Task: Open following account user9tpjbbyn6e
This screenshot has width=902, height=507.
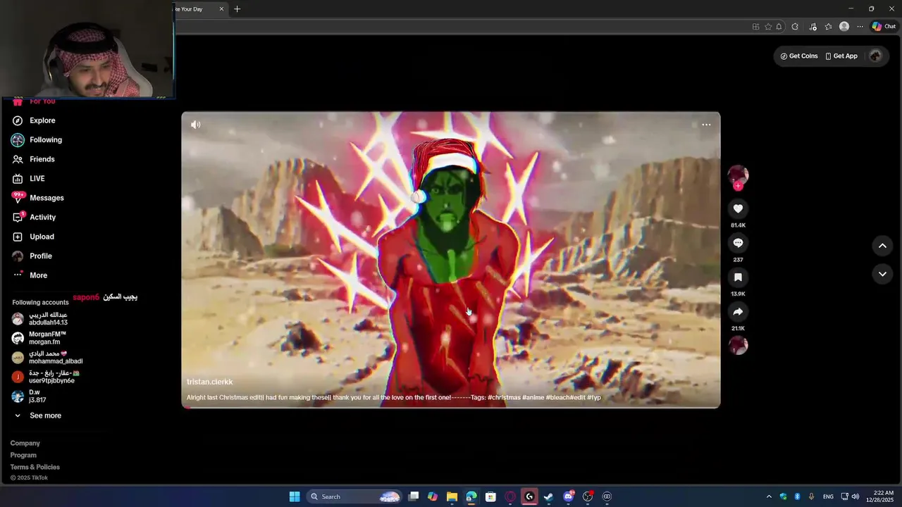Action: (x=46, y=377)
